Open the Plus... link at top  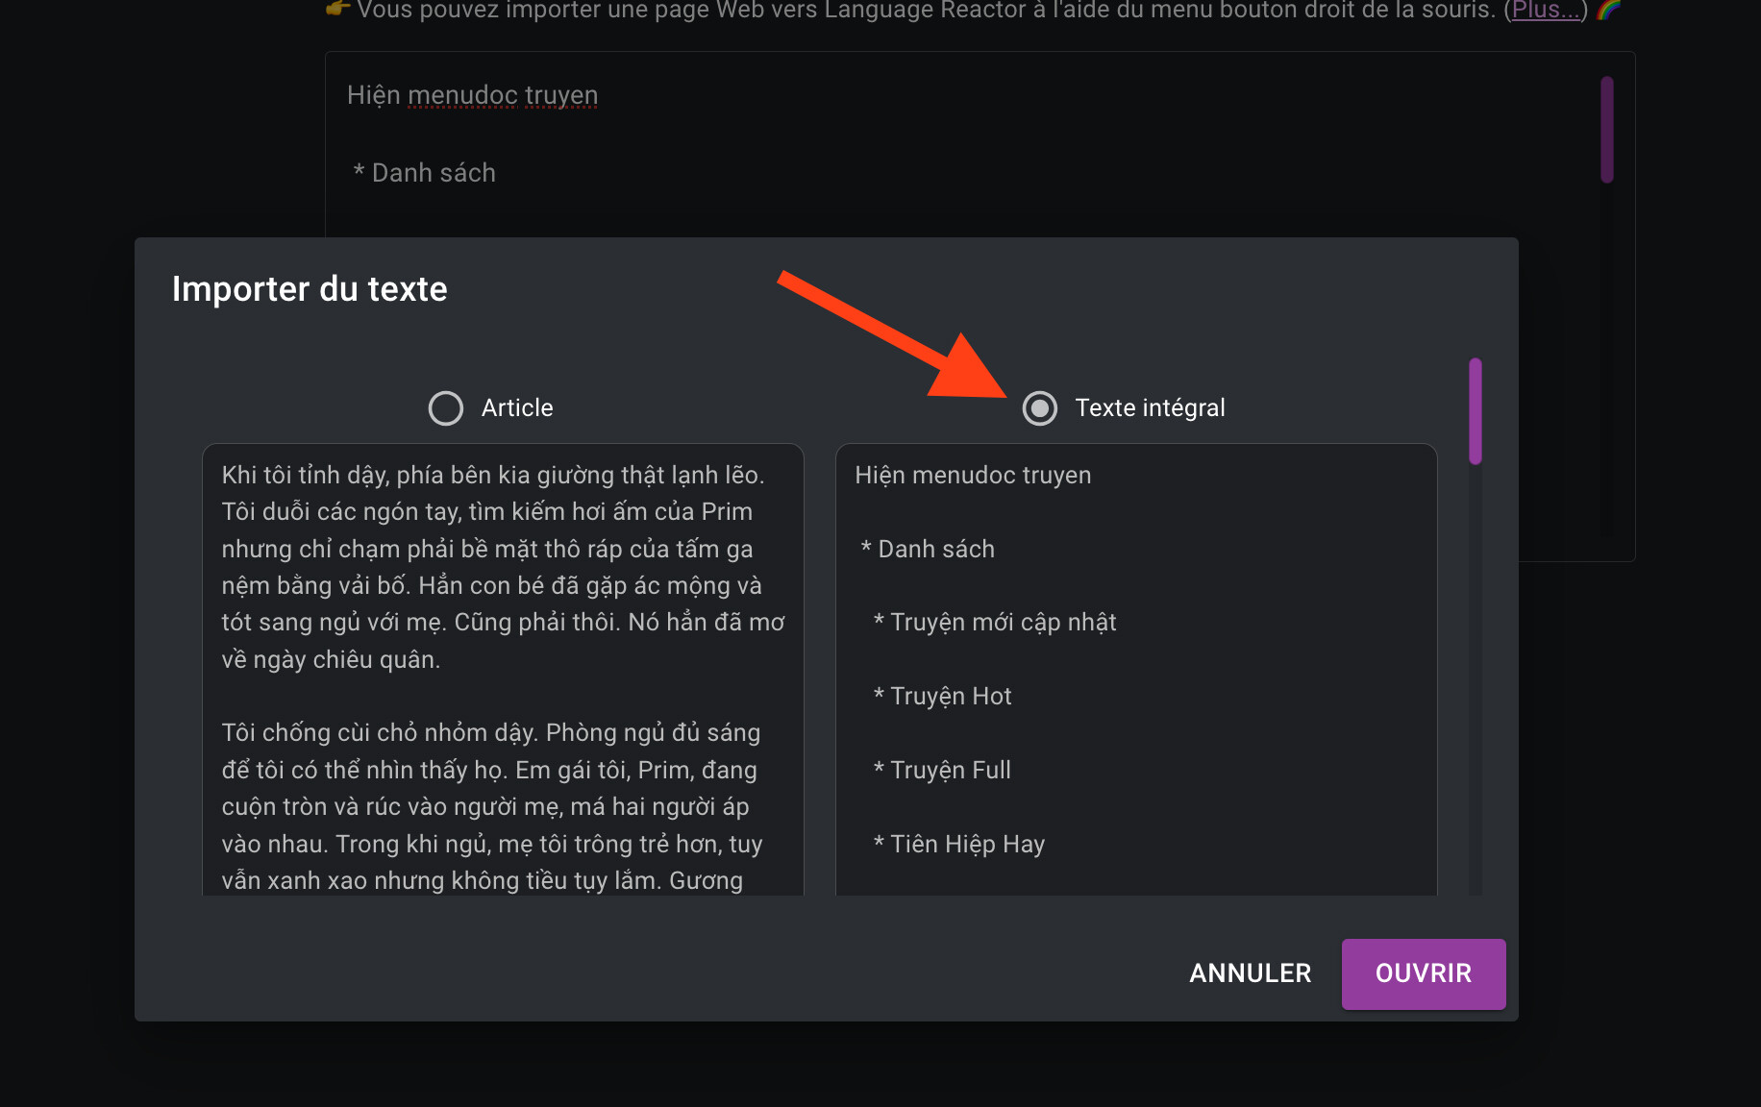coord(1546,11)
